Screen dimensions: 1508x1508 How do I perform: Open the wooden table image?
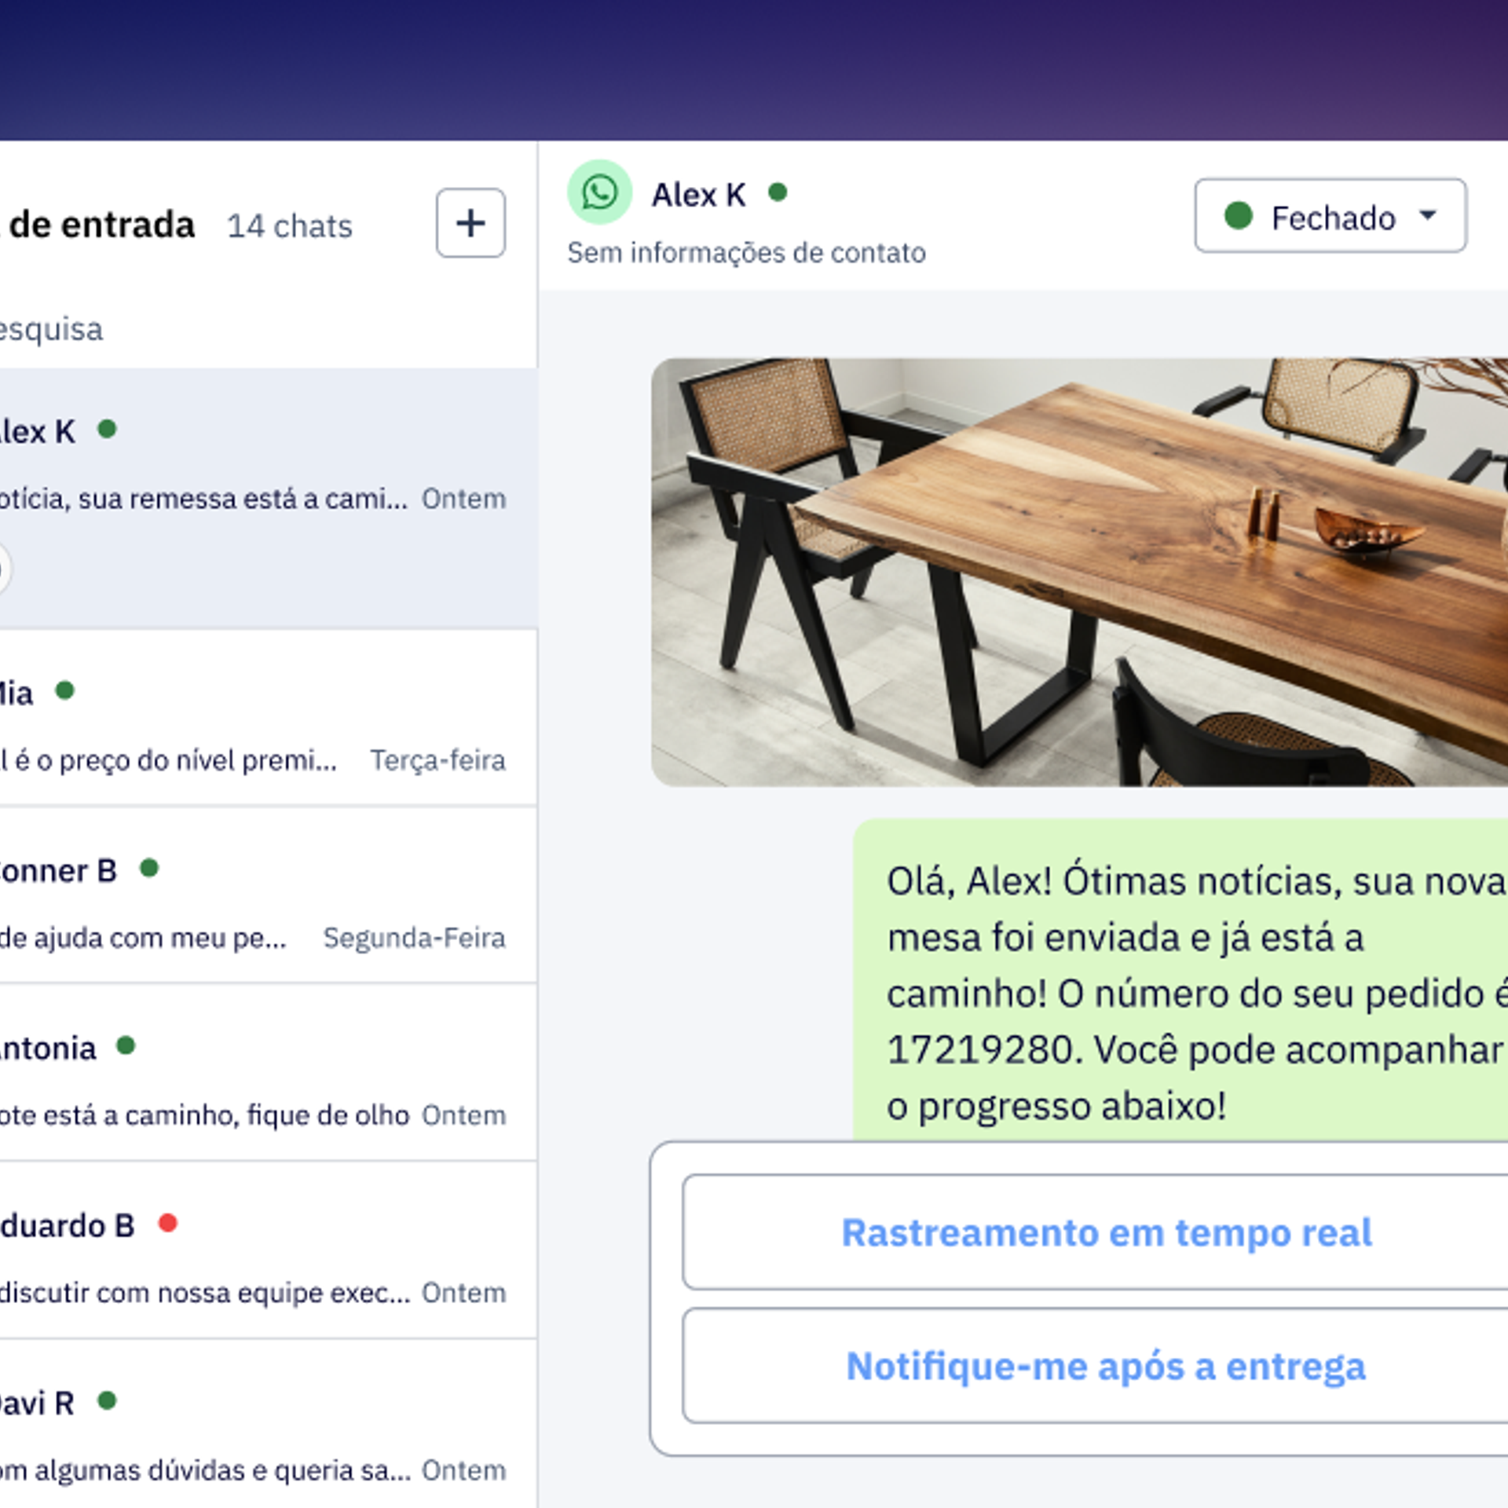1079,573
